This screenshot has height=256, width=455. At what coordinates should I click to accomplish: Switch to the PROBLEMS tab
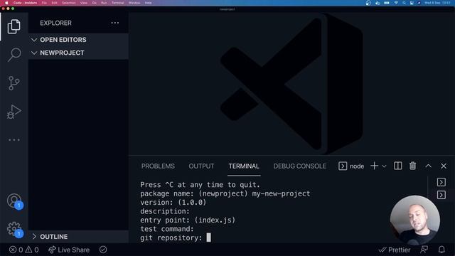pyautogui.click(x=158, y=166)
